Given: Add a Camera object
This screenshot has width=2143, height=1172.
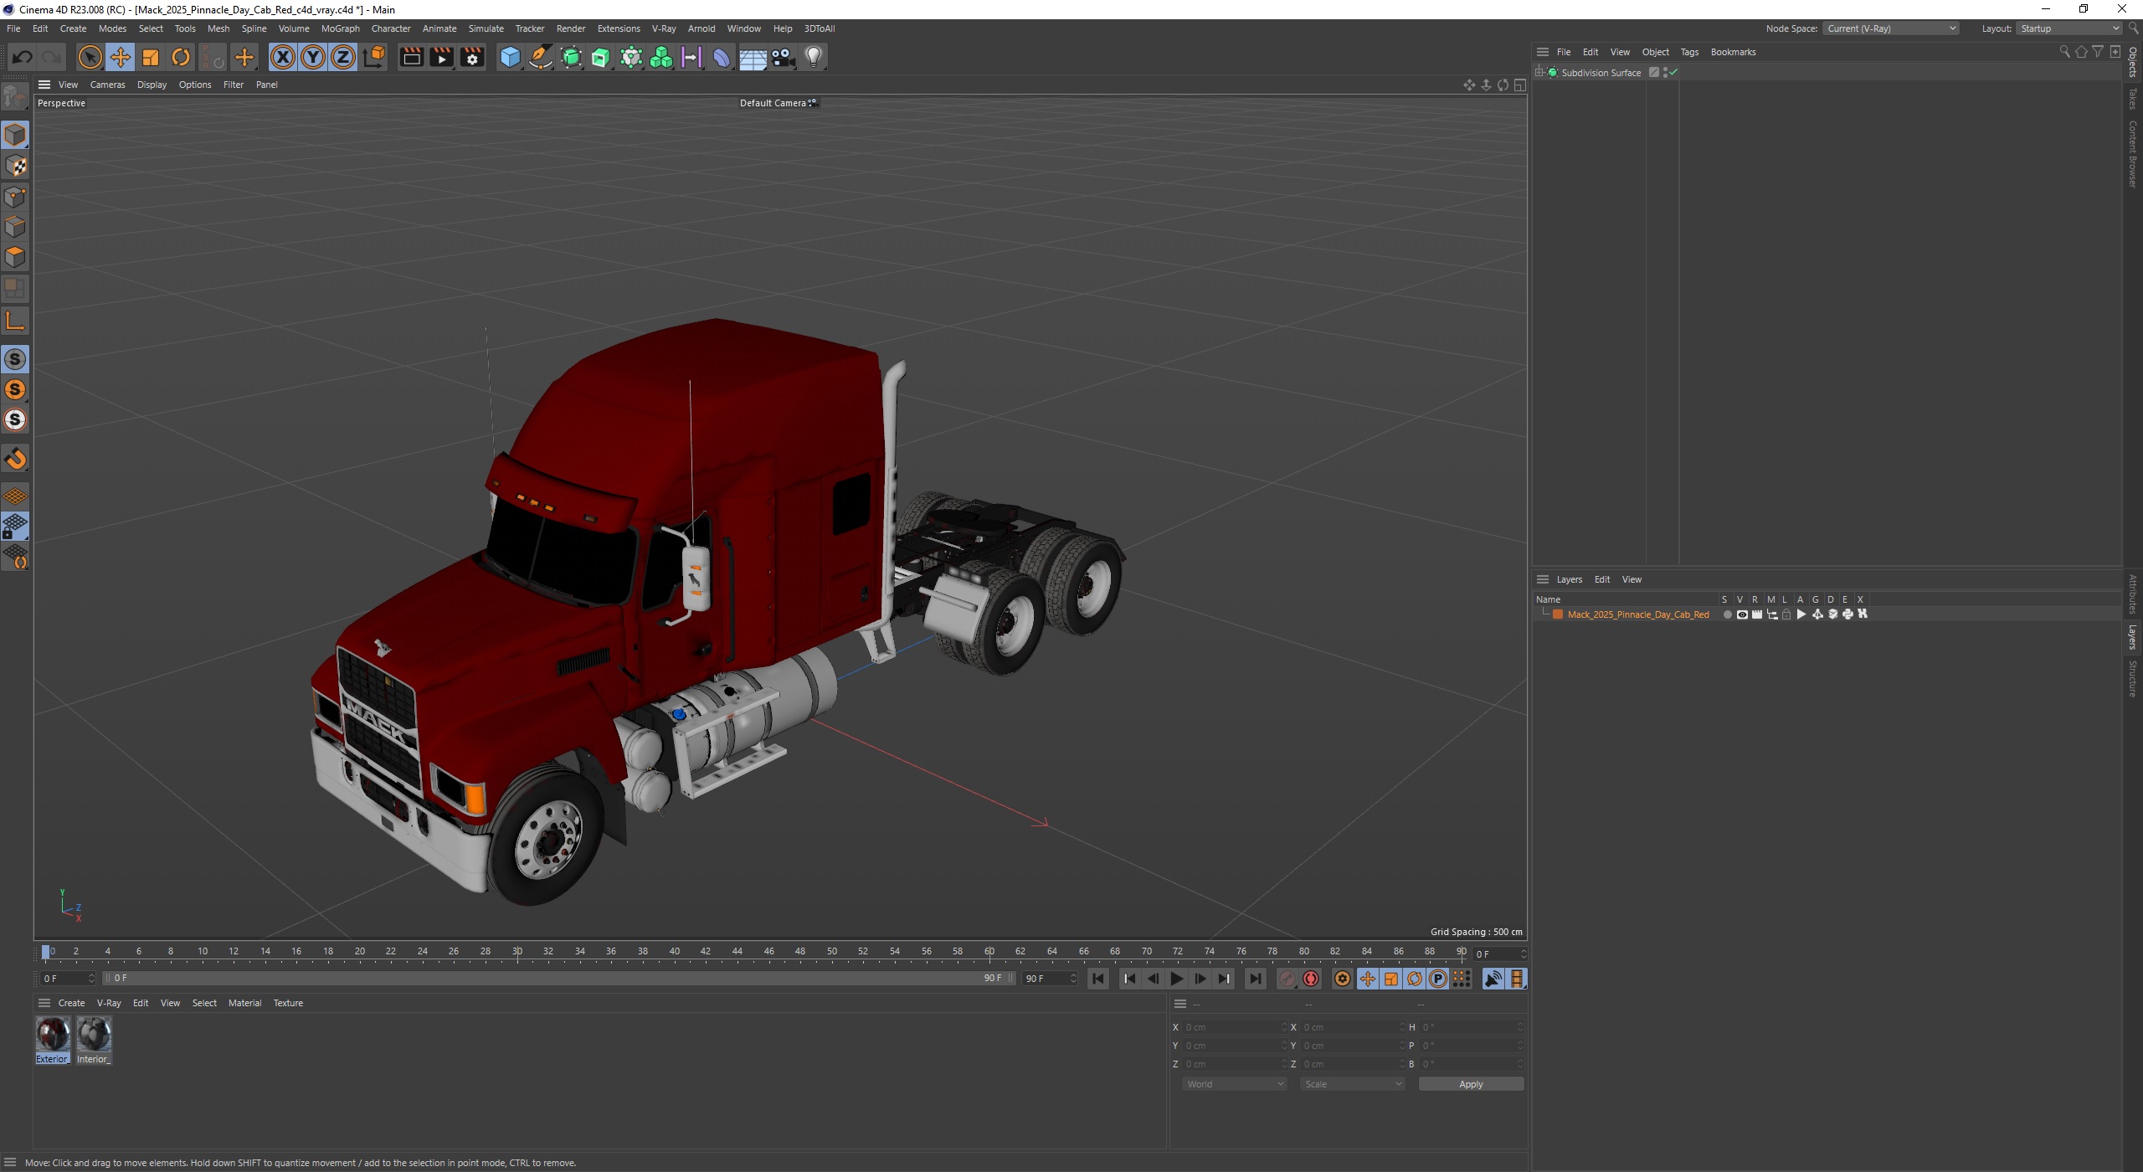Looking at the screenshot, I should 783,57.
